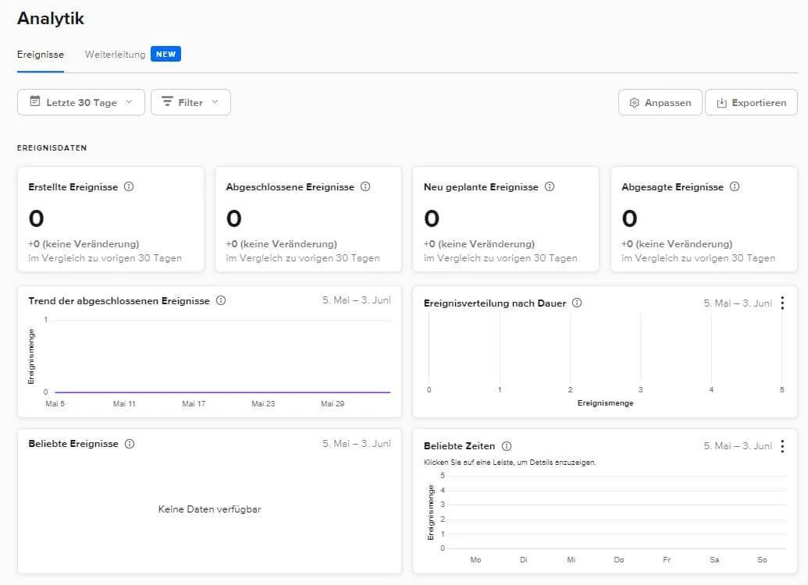Click the calendar icon in date range selector

(35, 101)
